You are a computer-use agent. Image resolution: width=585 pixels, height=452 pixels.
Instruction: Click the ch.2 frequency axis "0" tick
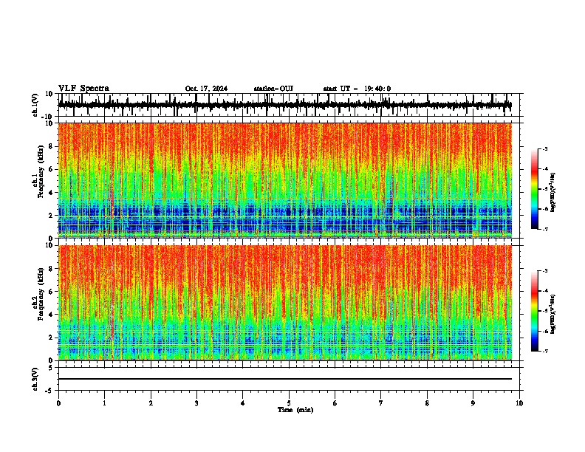[x=51, y=360]
